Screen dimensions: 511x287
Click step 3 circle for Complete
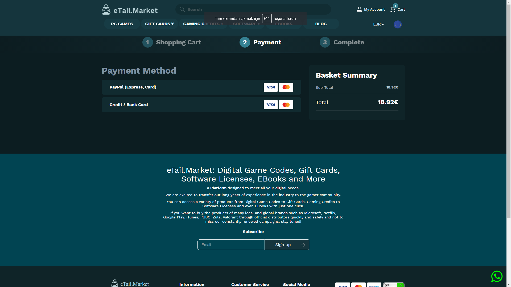[x=325, y=42]
